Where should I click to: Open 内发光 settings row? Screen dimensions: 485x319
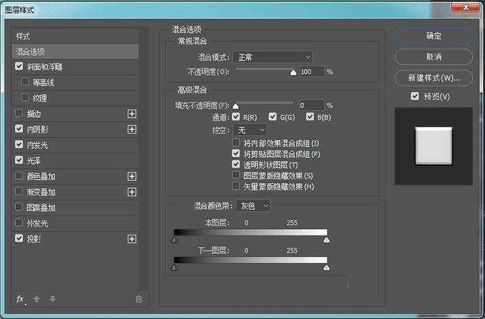pos(75,145)
